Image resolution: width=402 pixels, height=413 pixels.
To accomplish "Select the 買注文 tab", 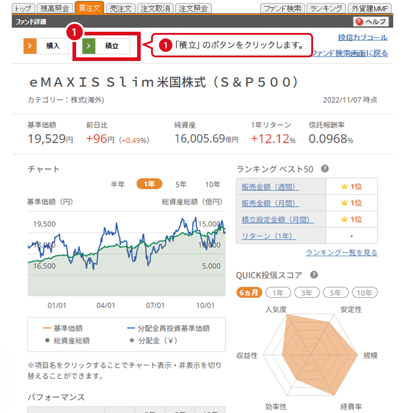I will [90, 8].
